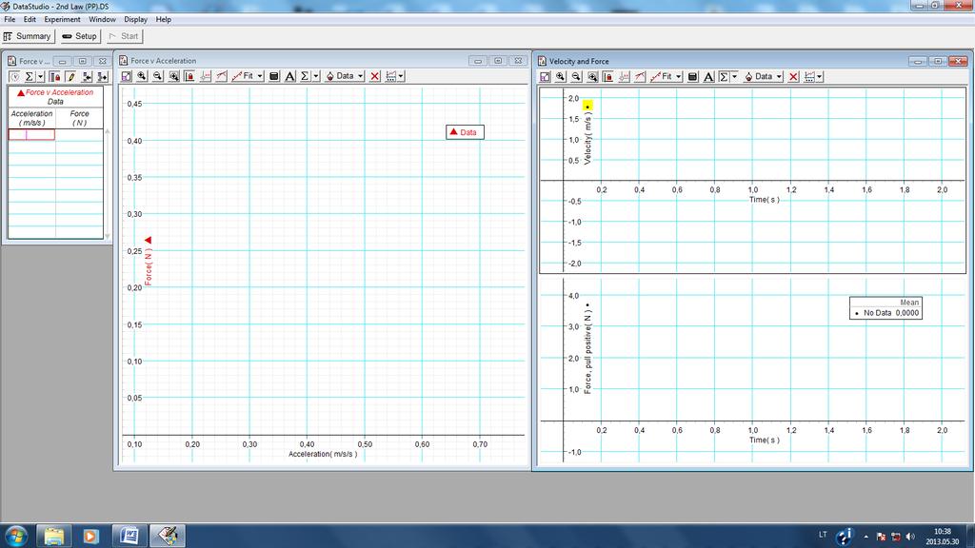Open Word from the taskbar
The width and height of the screenshot is (975, 548).
pos(129,536)
